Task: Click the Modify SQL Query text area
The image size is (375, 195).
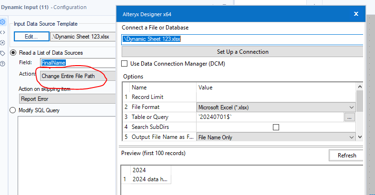Action: pyautogui.click(x=67, y=156)
